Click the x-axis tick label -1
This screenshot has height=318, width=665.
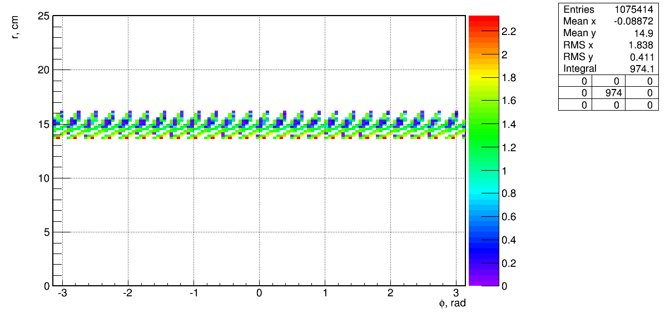(x=193, y=294)
